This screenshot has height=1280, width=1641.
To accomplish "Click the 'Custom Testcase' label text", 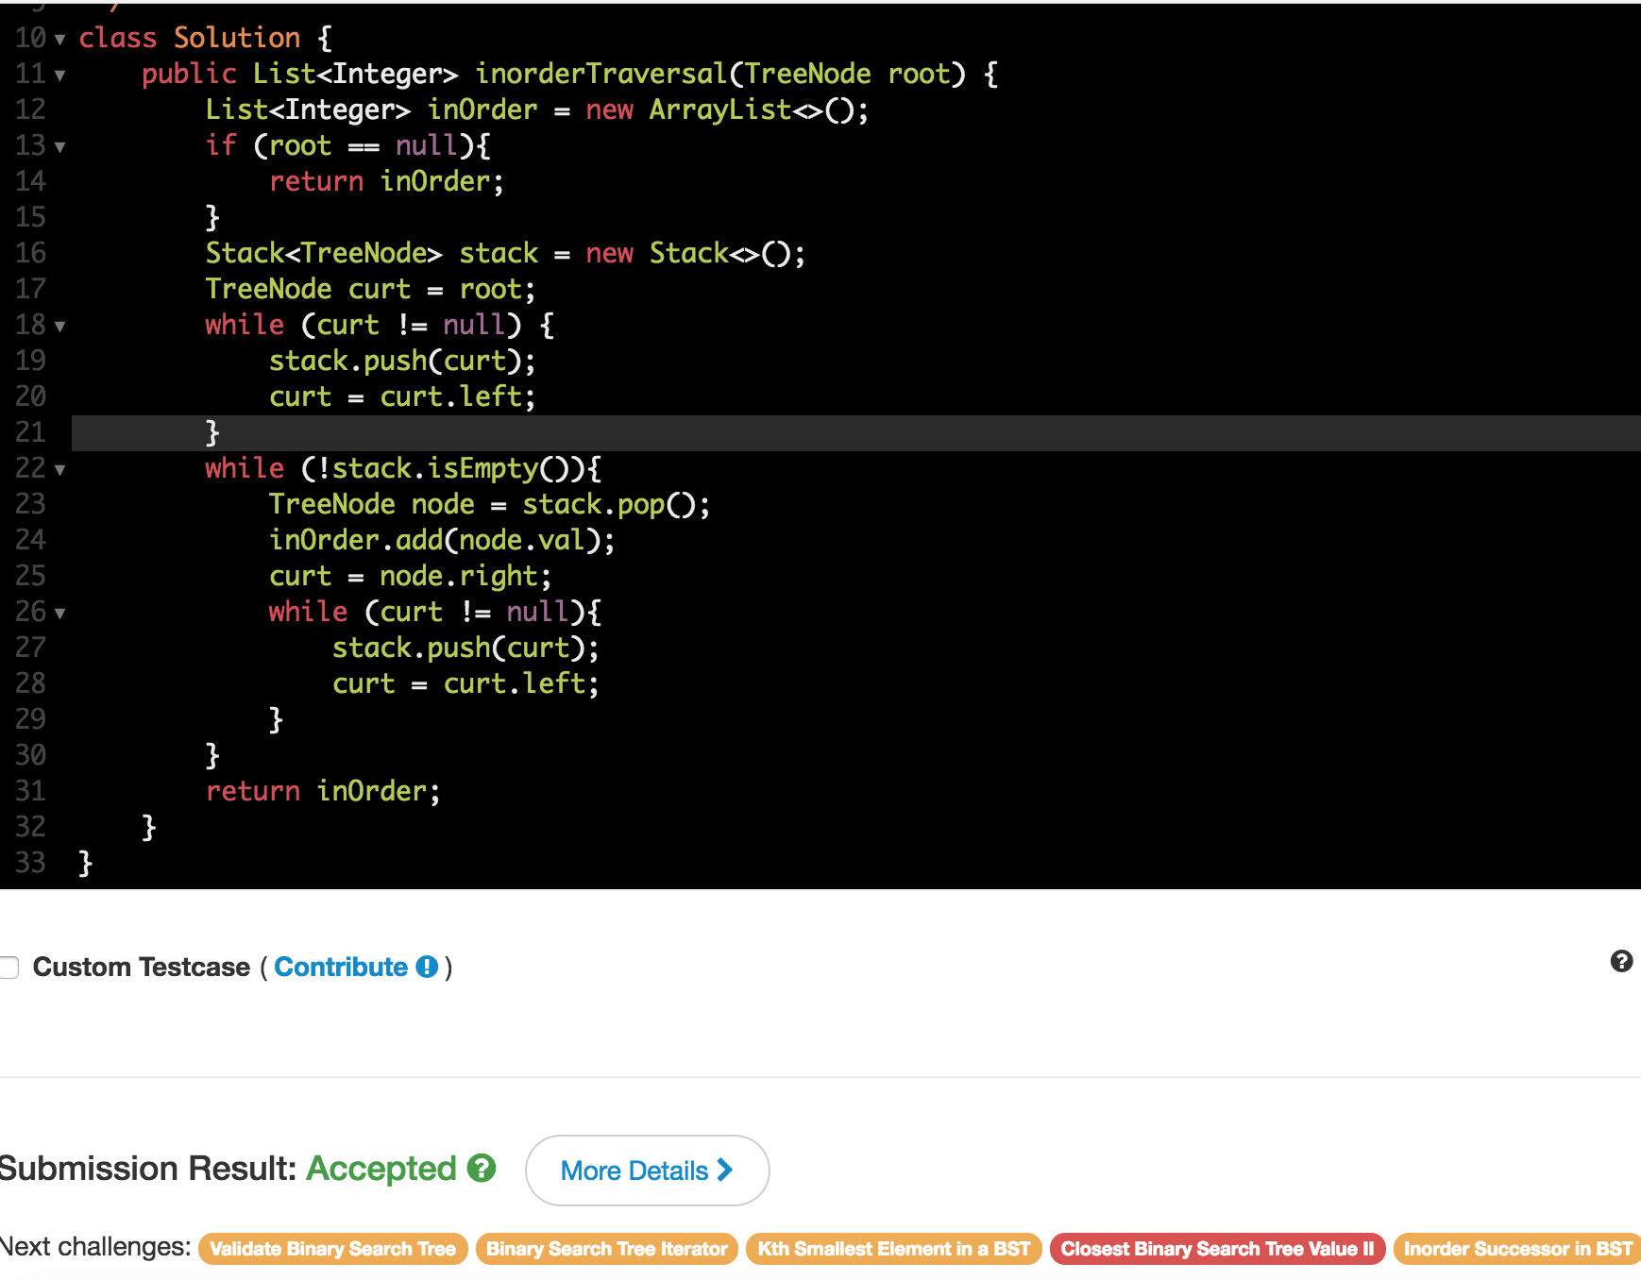I will click(x=142, y=967).
